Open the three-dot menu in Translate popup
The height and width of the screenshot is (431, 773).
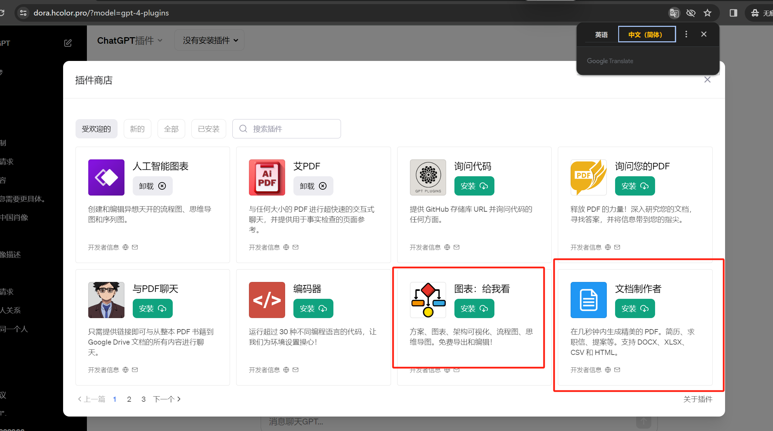686,34
